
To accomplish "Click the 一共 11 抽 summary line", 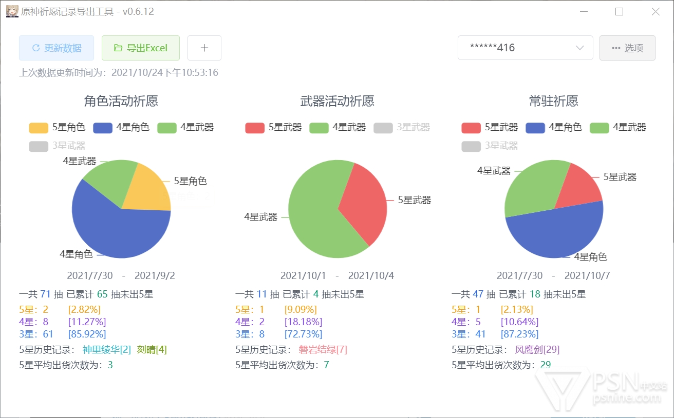I will 300,294.
